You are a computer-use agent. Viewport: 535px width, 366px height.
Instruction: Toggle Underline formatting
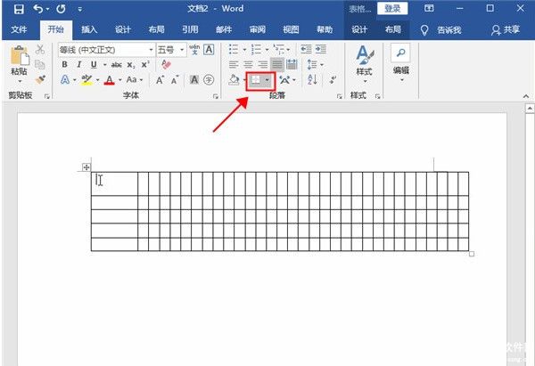tap(92, 65)
